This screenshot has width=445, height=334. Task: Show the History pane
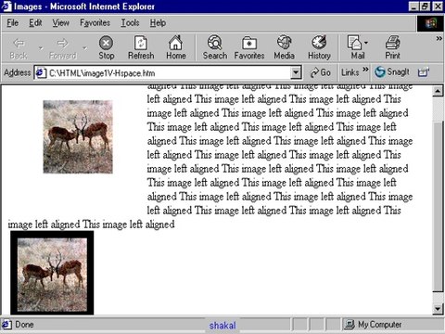[x=319, y=48]
